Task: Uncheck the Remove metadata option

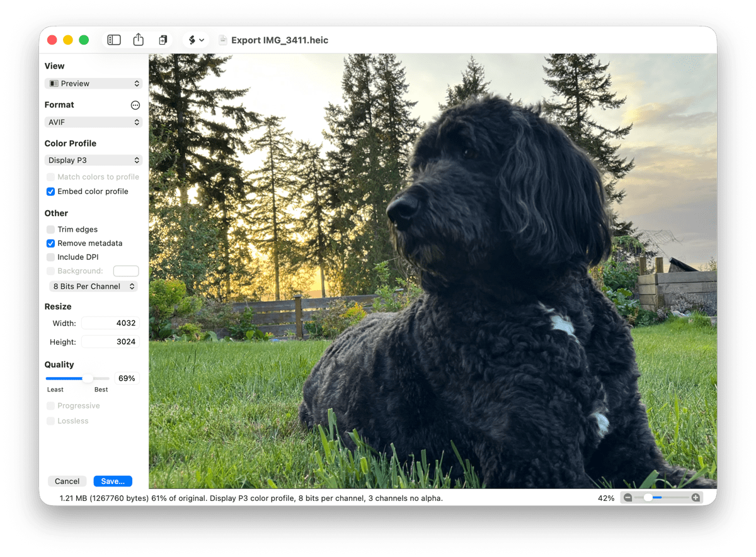Action: point(51,244)
